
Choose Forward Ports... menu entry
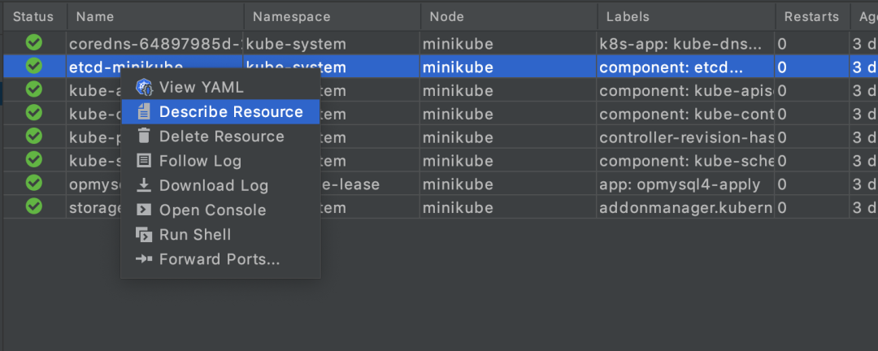pos(219,259)
